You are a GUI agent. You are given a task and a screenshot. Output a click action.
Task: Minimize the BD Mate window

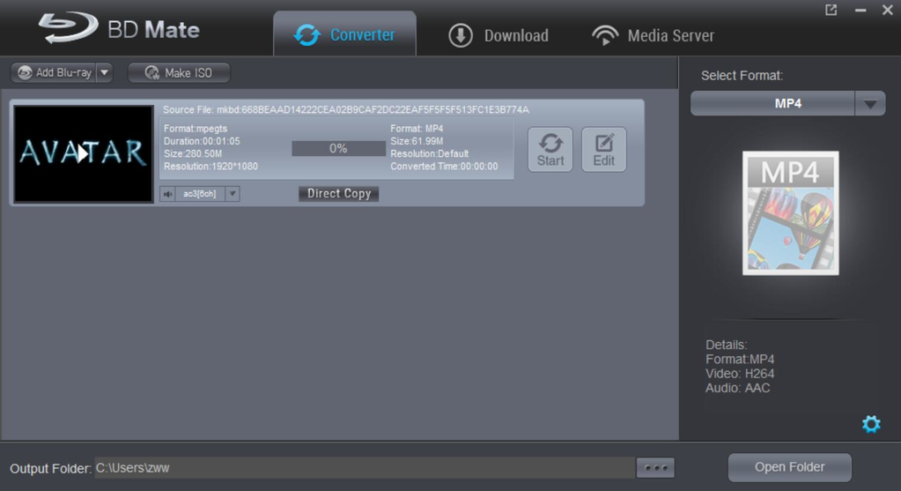pyautogui.click(x=860, y=10)
